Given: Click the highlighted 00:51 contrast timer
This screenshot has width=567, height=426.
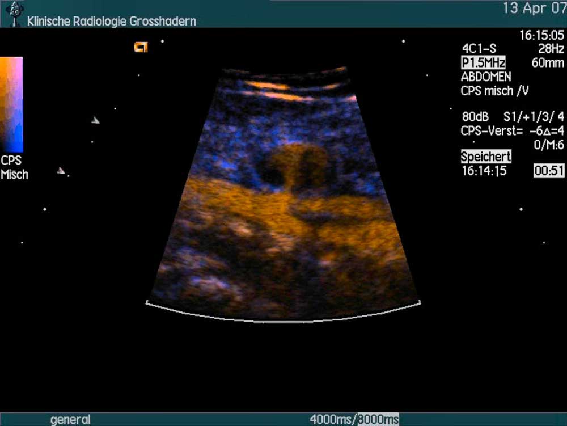Looking at the screenshot, I should click(548, 171).
